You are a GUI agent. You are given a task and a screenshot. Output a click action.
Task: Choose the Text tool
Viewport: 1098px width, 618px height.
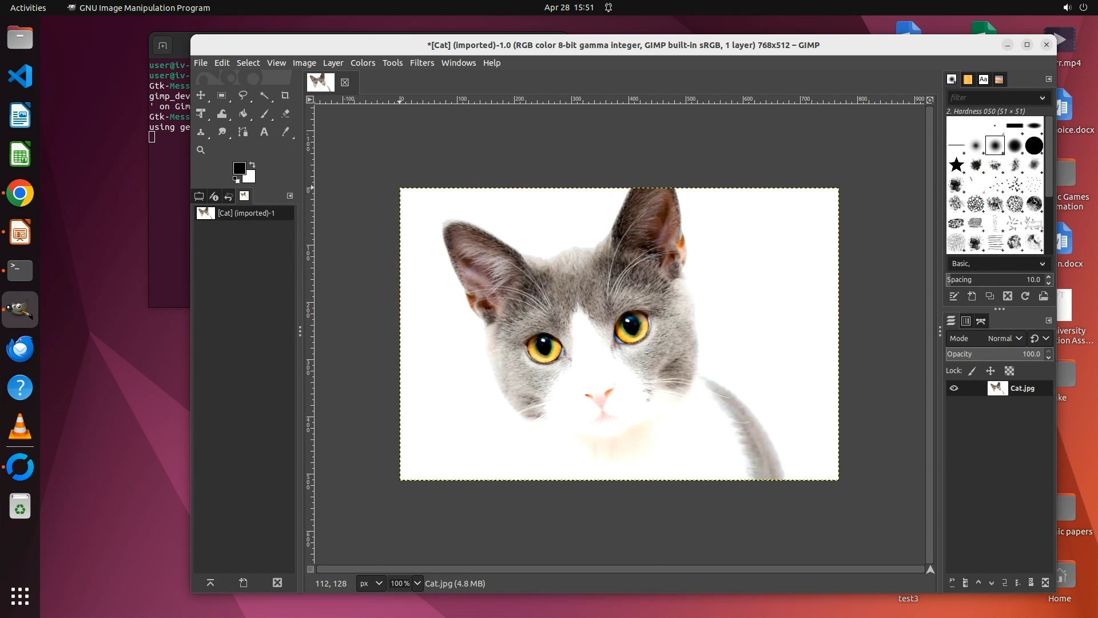click(x=264, y=132)
